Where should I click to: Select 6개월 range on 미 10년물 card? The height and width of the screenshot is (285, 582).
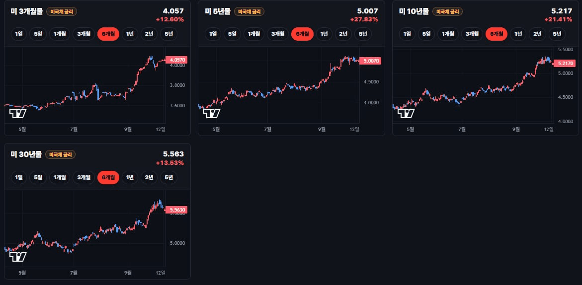click(x=497, y=34)
